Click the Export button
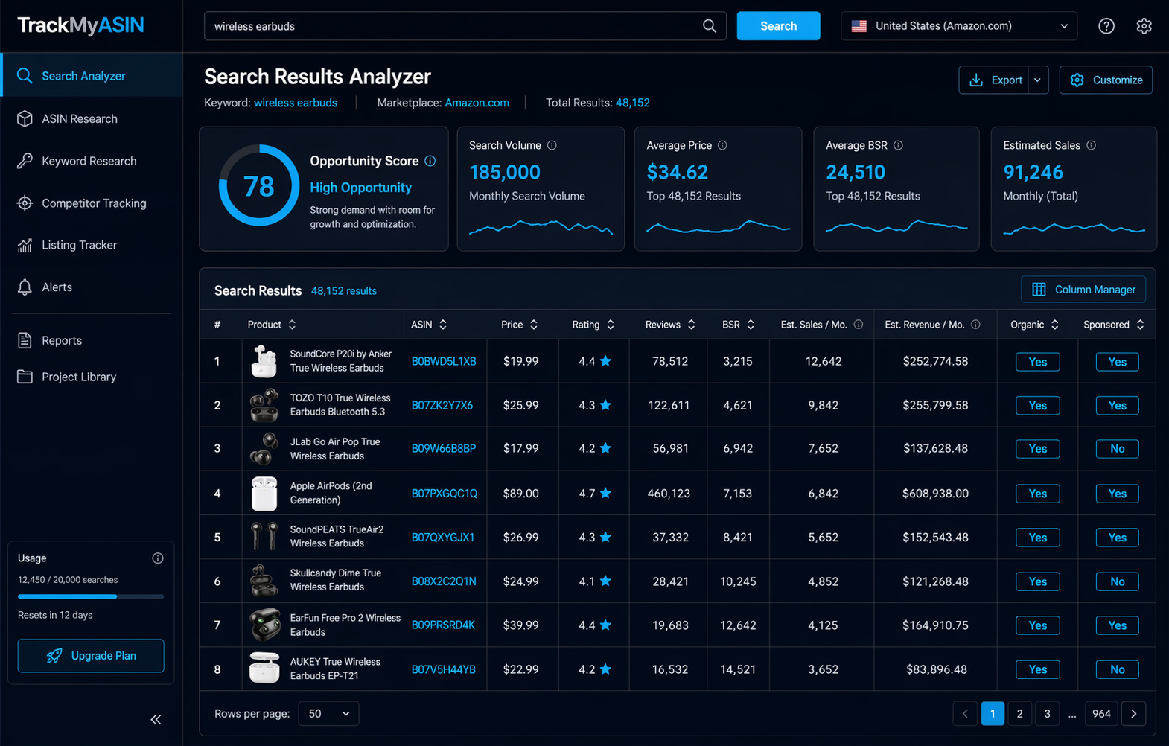 [995, 80]
